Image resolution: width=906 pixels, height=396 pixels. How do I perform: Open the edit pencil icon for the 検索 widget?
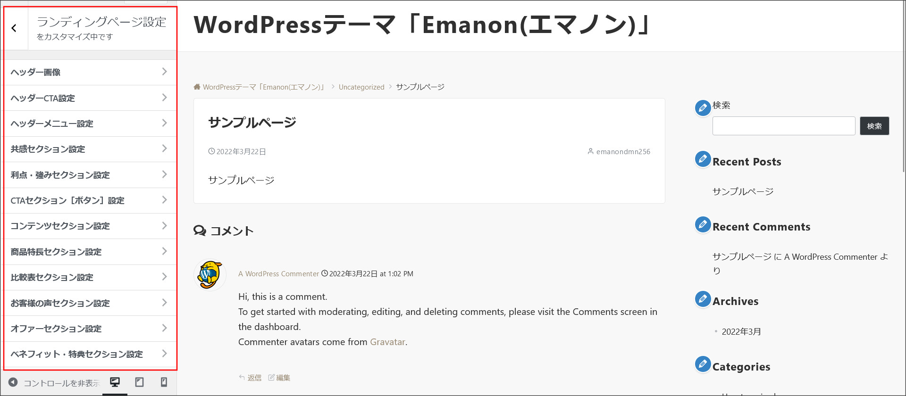pyautogui.click(x=703, y=107)
